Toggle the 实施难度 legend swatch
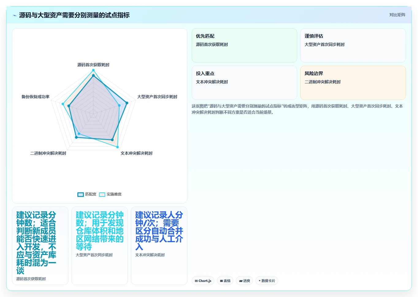 [102, 194]
